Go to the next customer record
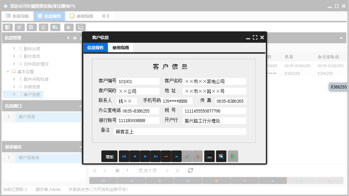The image size is (349, 196). click(145, 156)
